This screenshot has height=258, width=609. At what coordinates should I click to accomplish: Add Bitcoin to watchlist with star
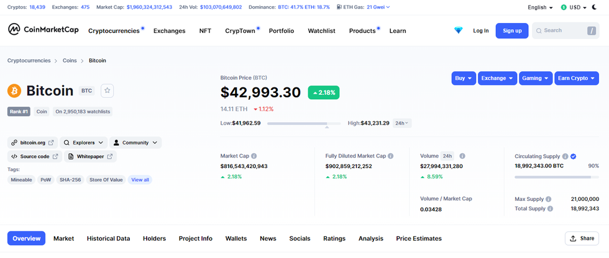107,91
